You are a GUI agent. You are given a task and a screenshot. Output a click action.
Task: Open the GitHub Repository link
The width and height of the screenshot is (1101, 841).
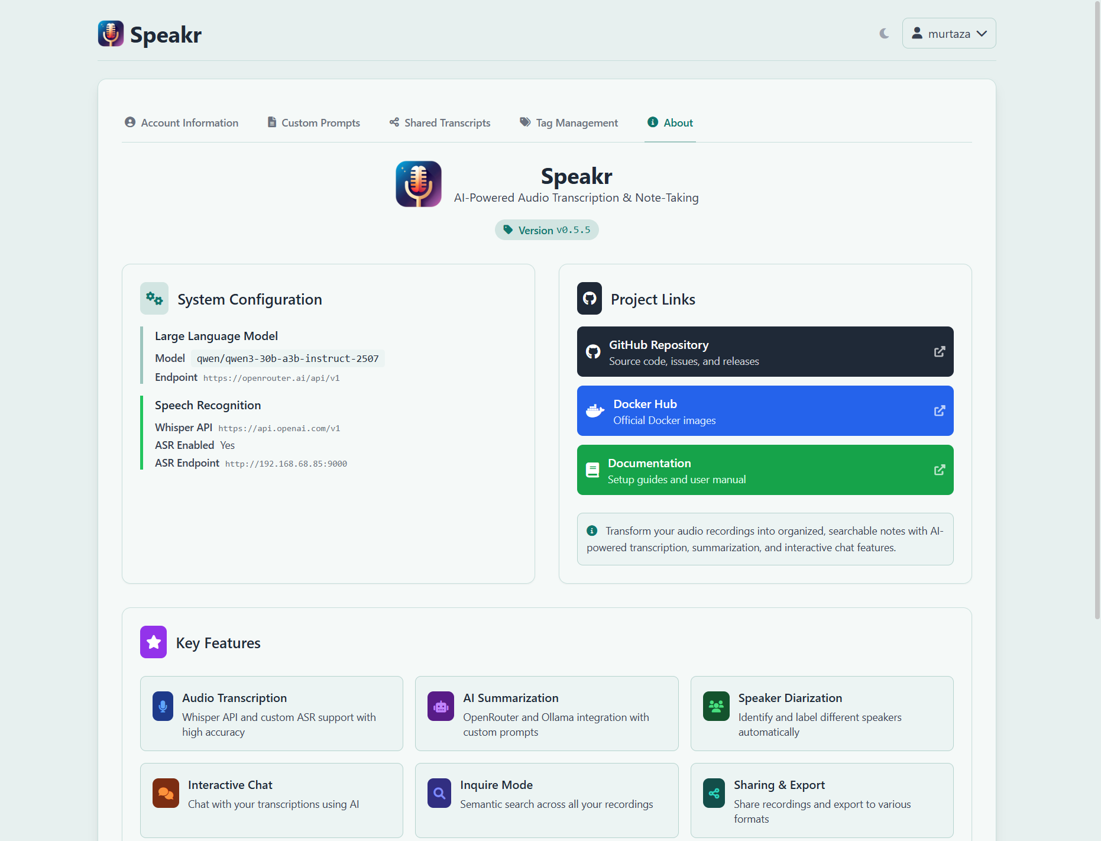click(x=765, y=352)
